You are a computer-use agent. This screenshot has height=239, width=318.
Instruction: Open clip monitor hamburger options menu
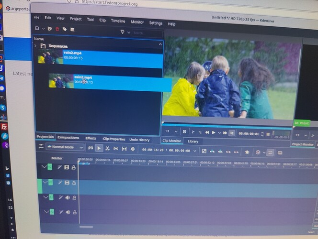[268, 134]
